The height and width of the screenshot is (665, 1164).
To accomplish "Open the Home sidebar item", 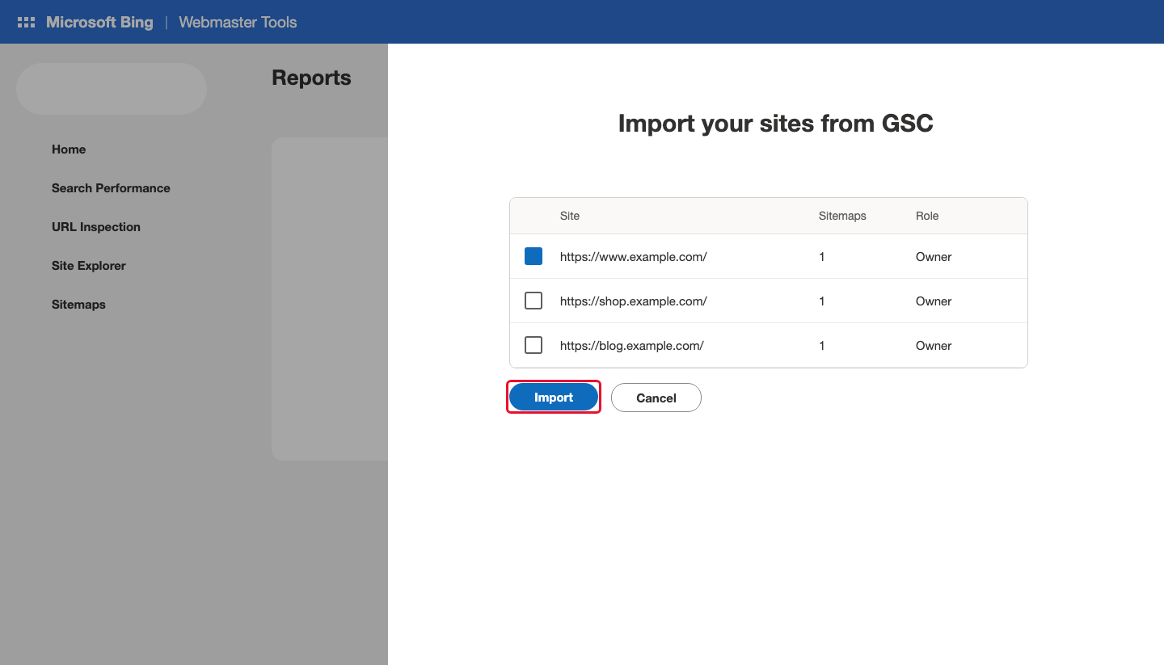I will [69, 149].
